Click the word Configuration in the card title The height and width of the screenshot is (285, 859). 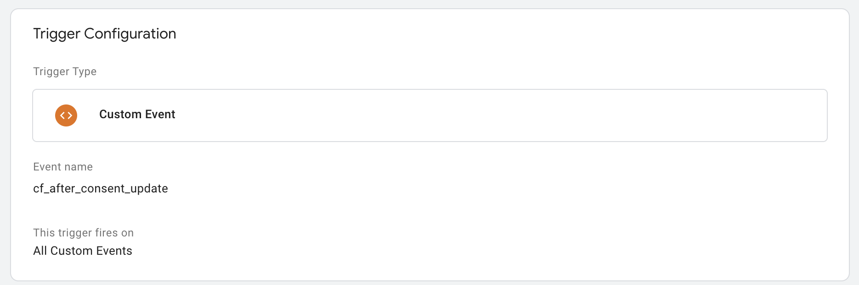[130, 34]
